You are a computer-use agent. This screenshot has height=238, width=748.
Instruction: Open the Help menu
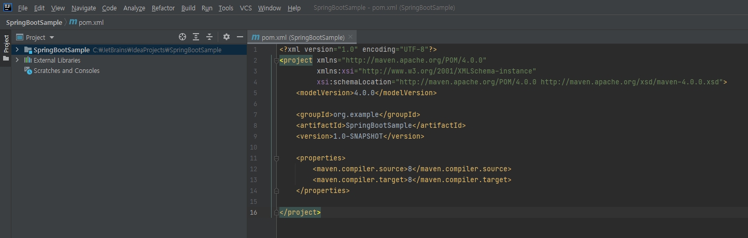click(294, 8)
